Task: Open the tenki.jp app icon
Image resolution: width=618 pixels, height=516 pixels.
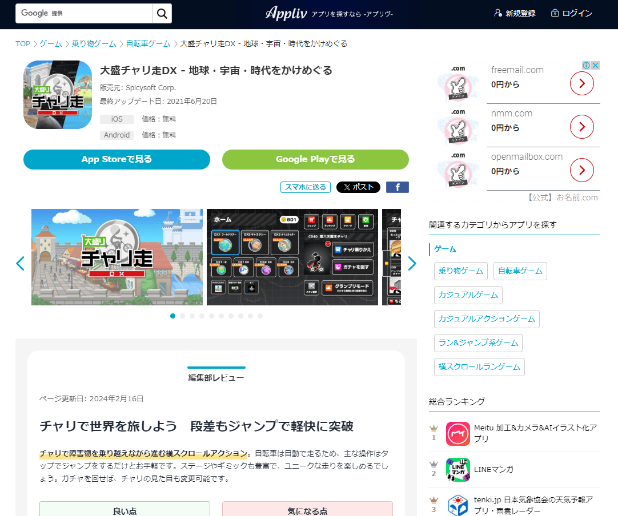Action: coord(458,505)
